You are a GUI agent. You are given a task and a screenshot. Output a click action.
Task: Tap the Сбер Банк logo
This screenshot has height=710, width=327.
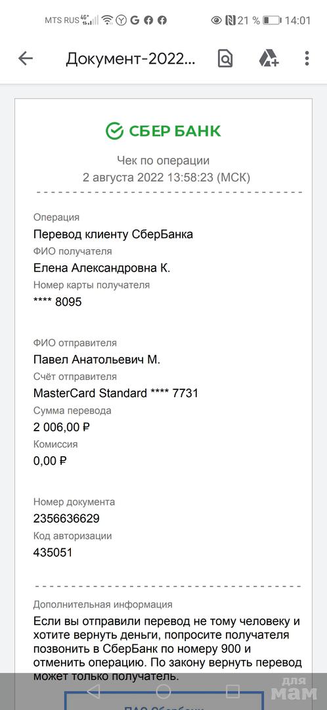(x=163, y=131)
